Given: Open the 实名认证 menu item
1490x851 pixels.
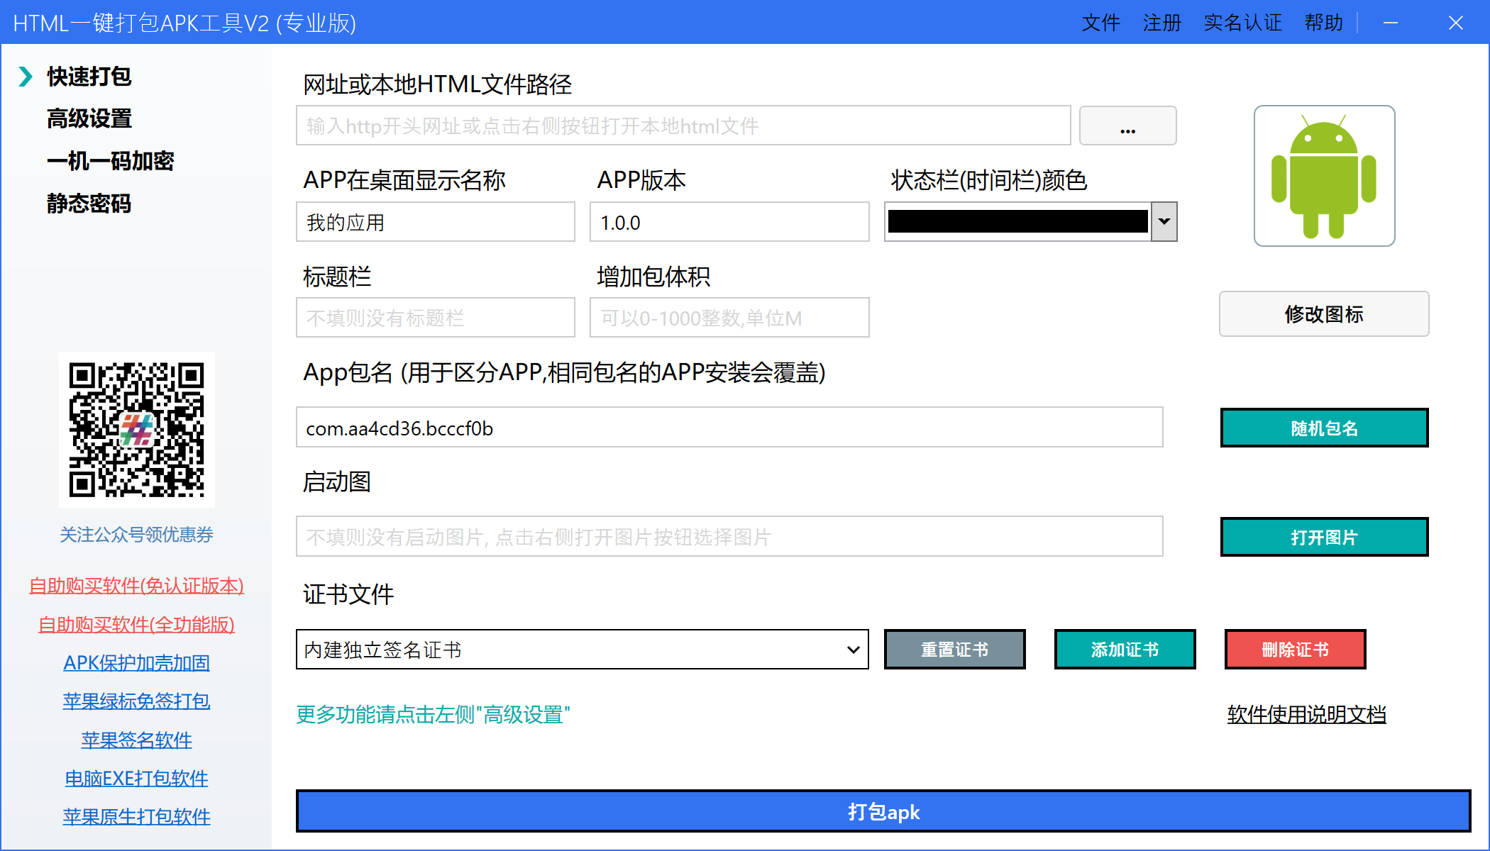Looking at the screenshot, I should (x=1242, y=23).
